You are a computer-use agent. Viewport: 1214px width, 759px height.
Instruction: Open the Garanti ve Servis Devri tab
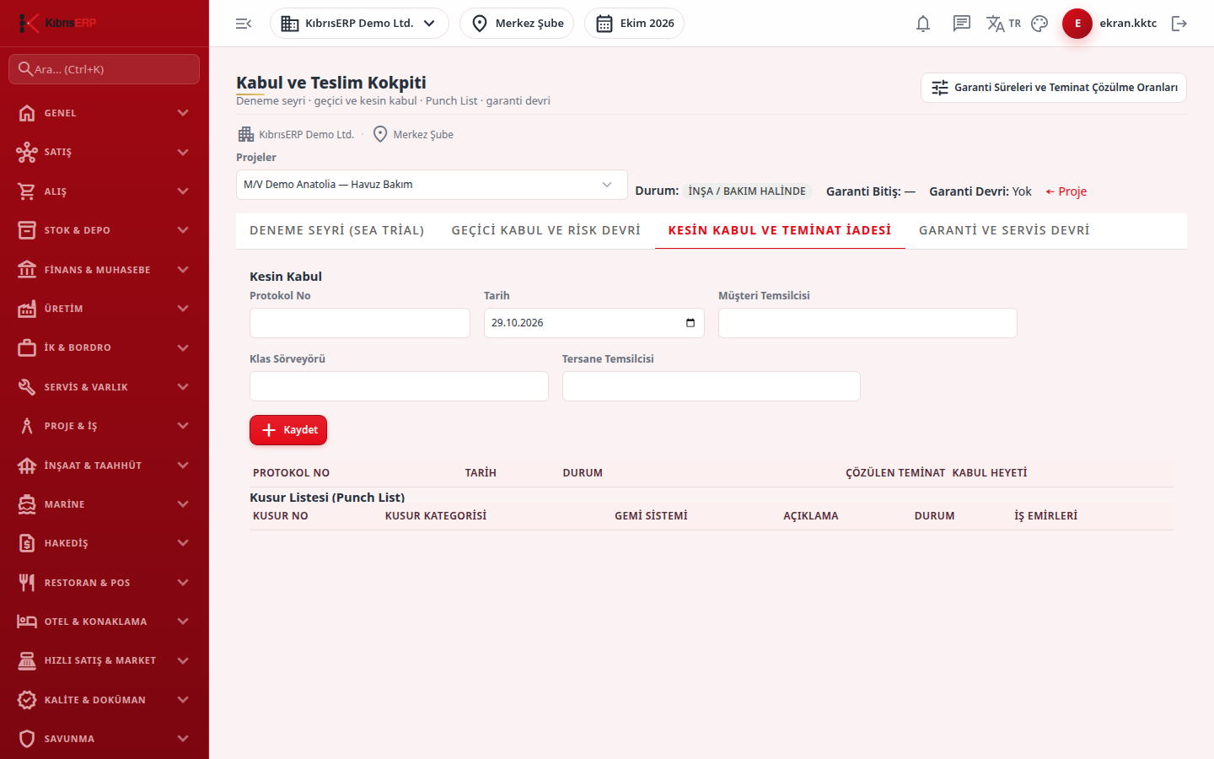[x=1004, y=230]
